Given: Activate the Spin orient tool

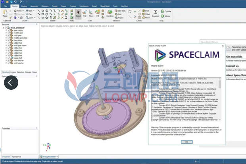Looking at the screenshot, I should 29,11.
